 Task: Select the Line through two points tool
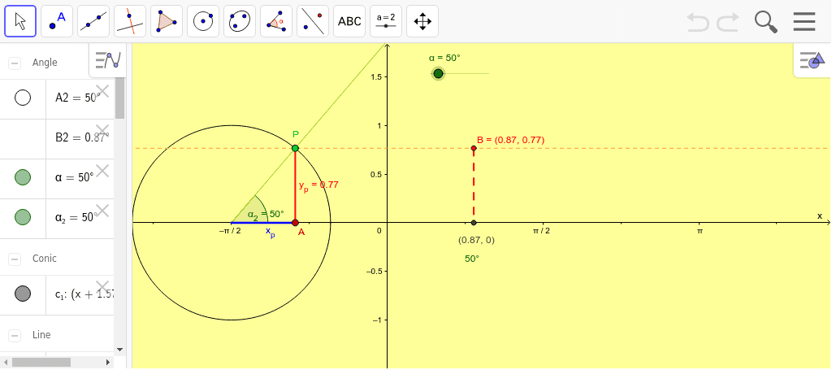(93, 21)
